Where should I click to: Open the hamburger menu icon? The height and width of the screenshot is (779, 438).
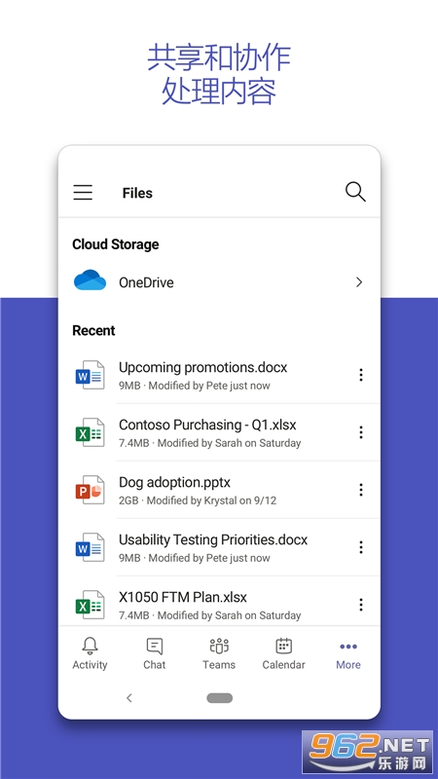(x=83, y=192)
